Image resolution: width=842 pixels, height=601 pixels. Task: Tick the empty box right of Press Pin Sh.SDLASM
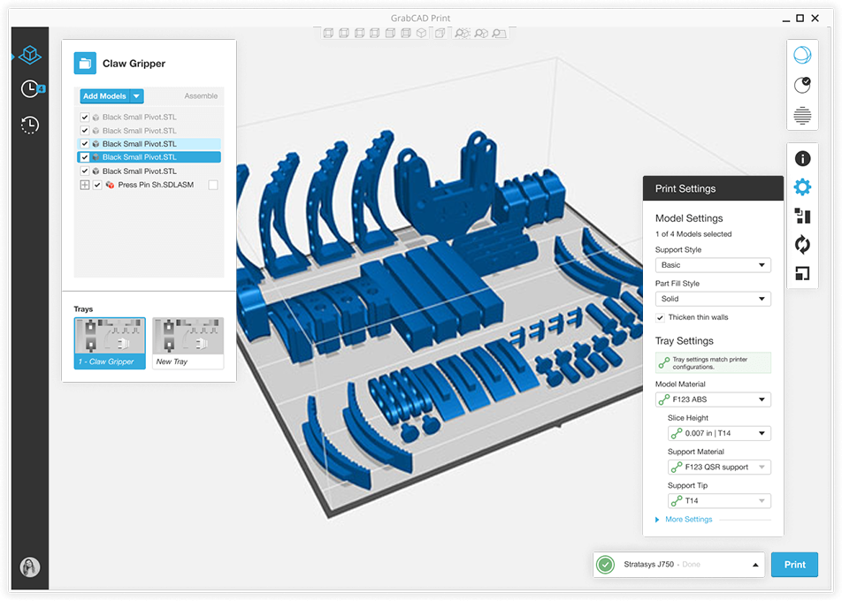point(213,185)
